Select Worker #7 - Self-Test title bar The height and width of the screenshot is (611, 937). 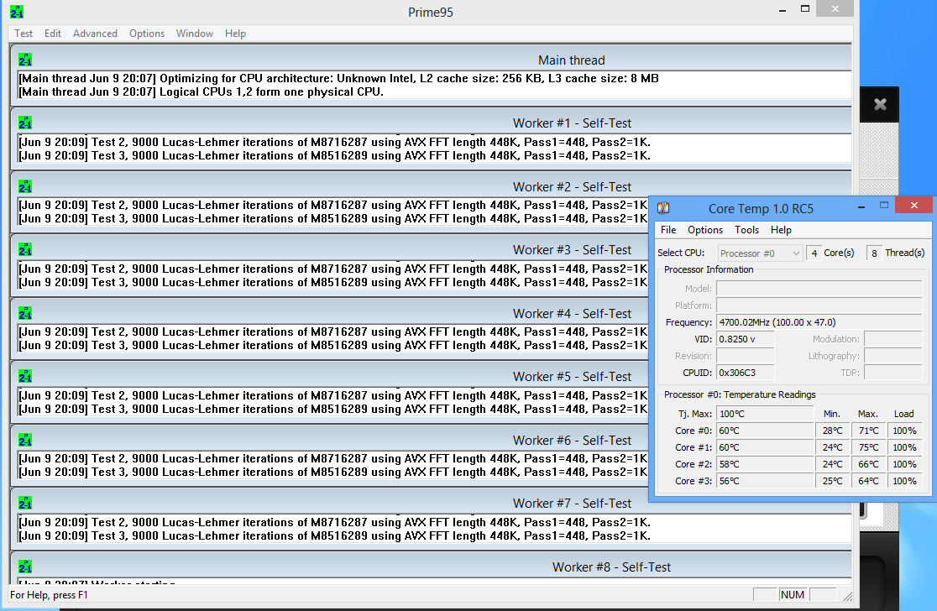(431, 503)
